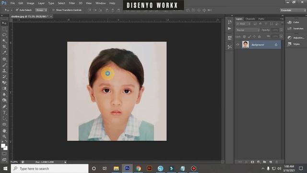
Task: Open the Properties panel icon
Action: pos(230,37)
